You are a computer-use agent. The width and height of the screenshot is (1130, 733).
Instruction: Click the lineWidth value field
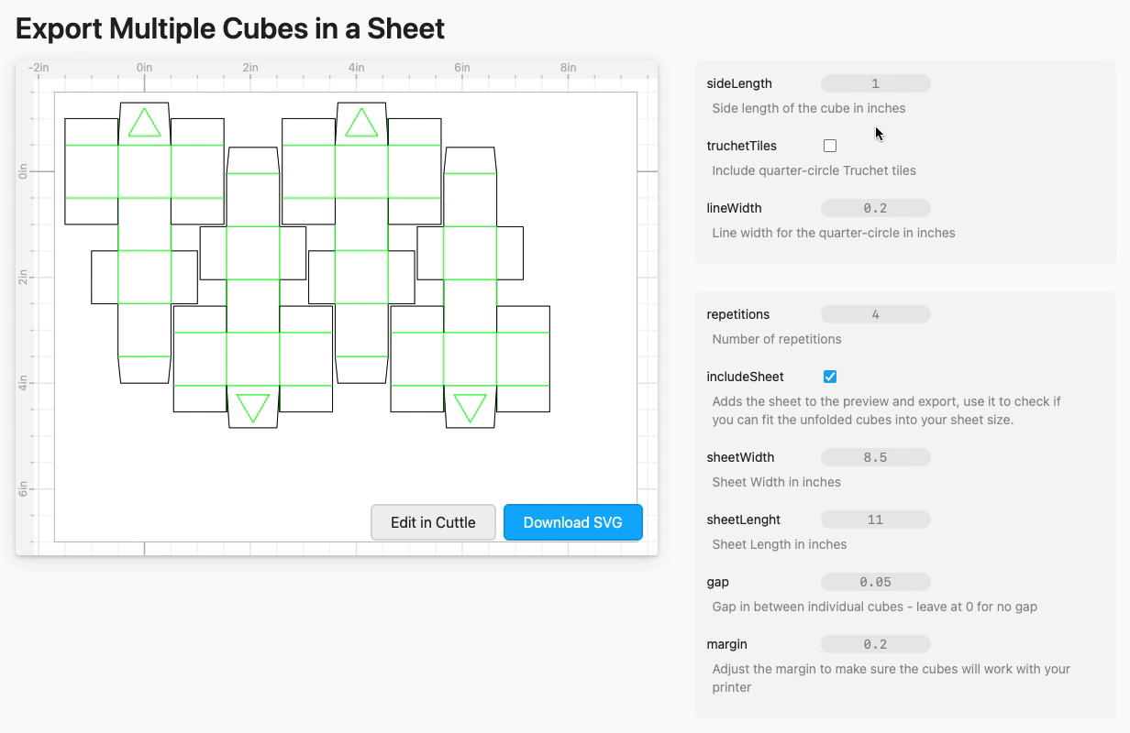tap(875, 207)
